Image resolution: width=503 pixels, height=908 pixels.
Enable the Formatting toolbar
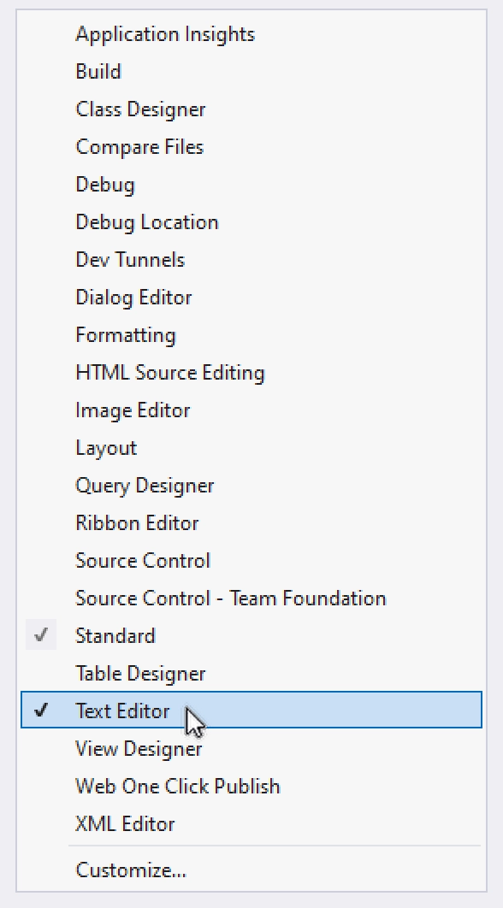coord(251,335)
